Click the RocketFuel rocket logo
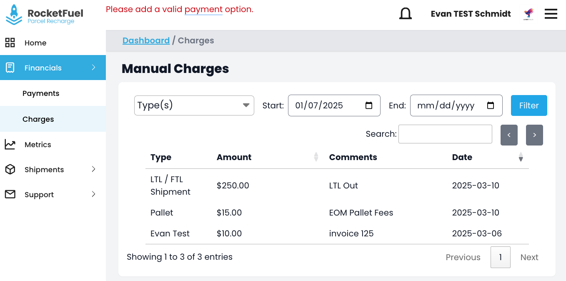Screen dimensions: 566x281 point(14,15)
